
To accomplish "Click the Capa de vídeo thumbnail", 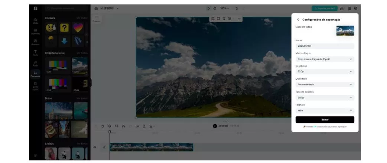I will (345, 31).
